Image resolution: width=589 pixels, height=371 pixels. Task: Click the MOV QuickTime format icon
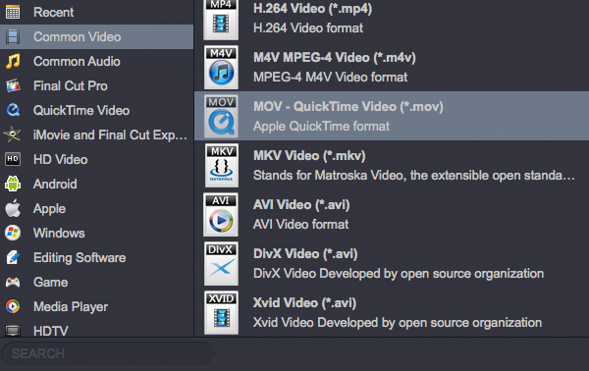[221, 116]
